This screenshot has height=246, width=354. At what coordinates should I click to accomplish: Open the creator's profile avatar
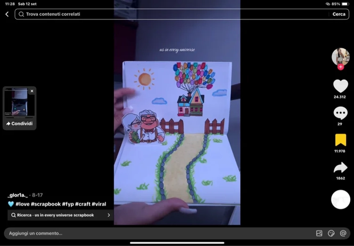click(x=340, y=57)
